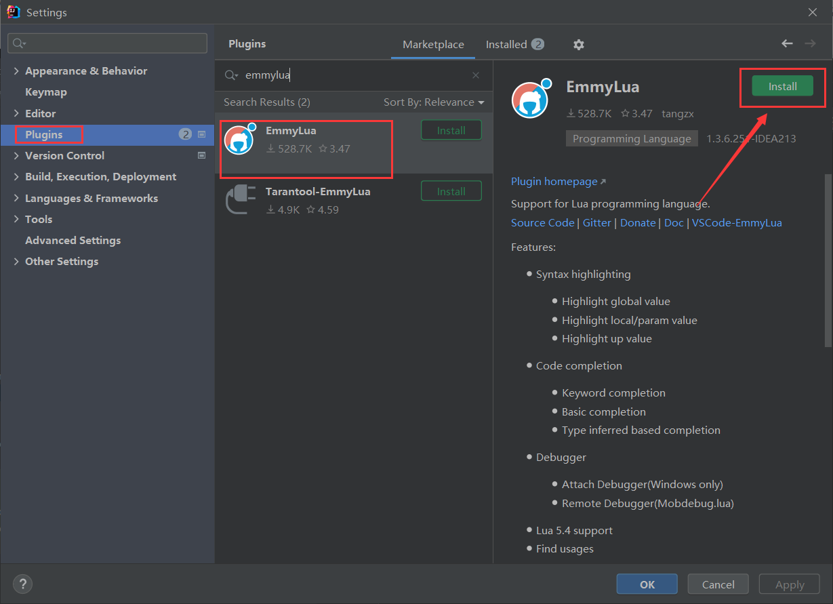Click the 'Remote Debugger(Mobdebug.lua)' text

pyautogui.click(x=648, y=504)
